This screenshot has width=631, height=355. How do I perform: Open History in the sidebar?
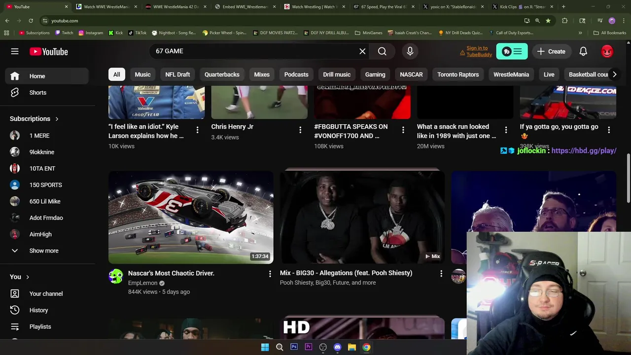(x=47, y=310)
